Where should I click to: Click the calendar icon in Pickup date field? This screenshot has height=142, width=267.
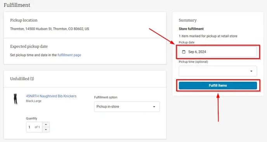click(184, 52)
